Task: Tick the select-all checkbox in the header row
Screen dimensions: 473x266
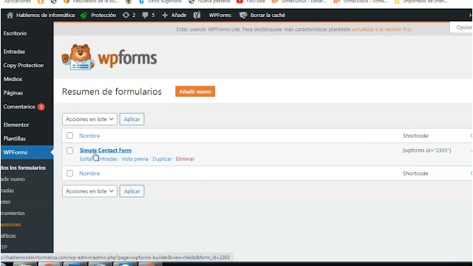Action: pos(69,135)
